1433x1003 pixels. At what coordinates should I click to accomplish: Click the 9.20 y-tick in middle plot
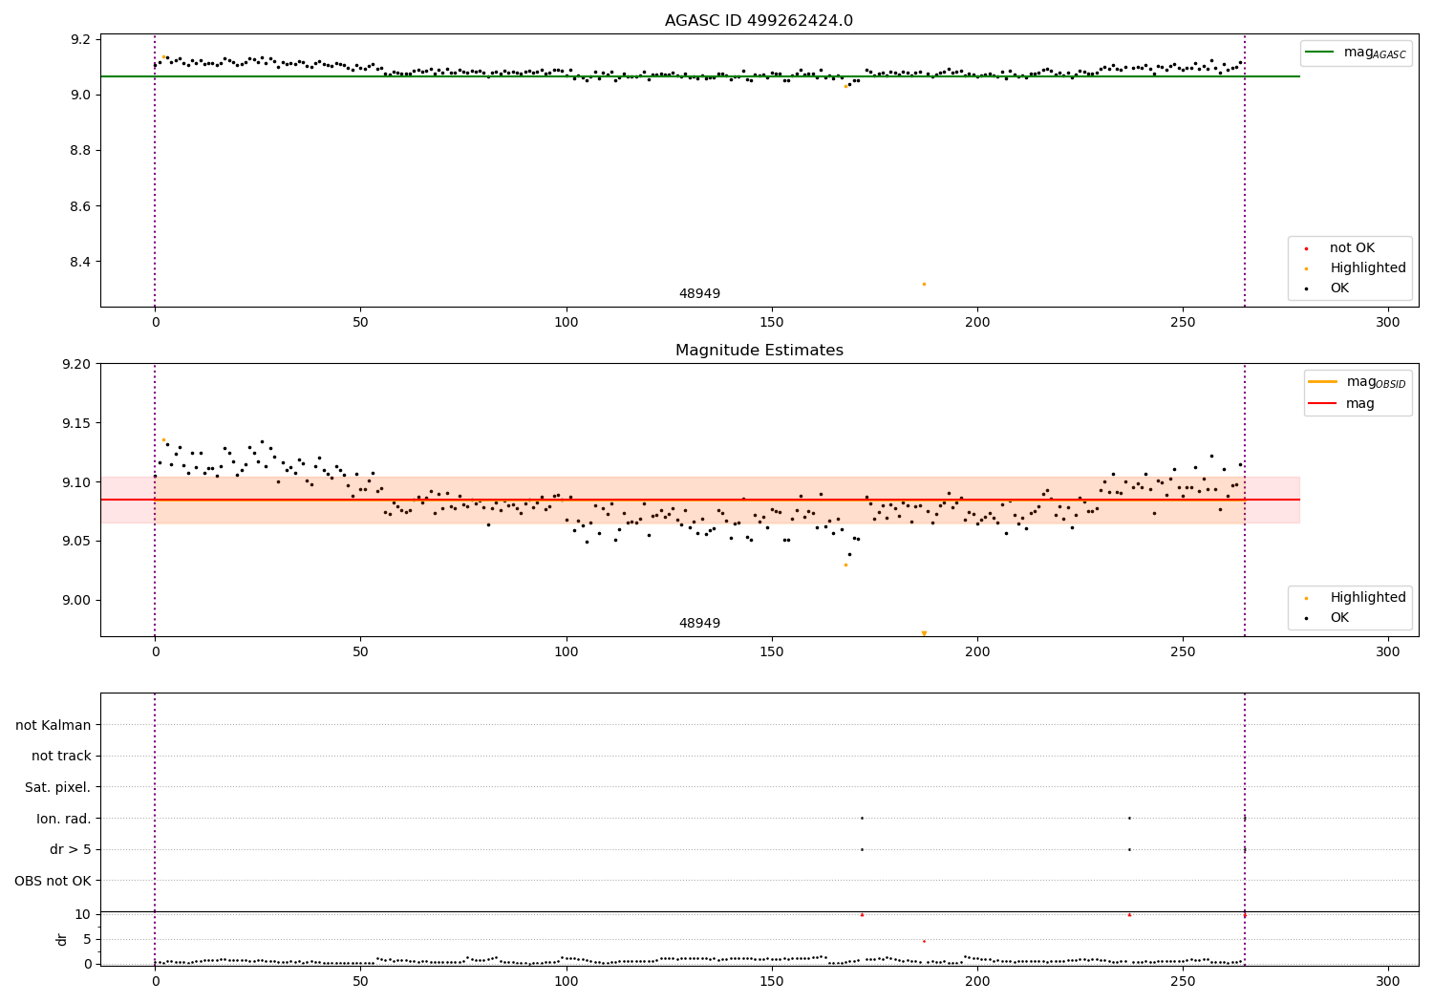[78, 364]
